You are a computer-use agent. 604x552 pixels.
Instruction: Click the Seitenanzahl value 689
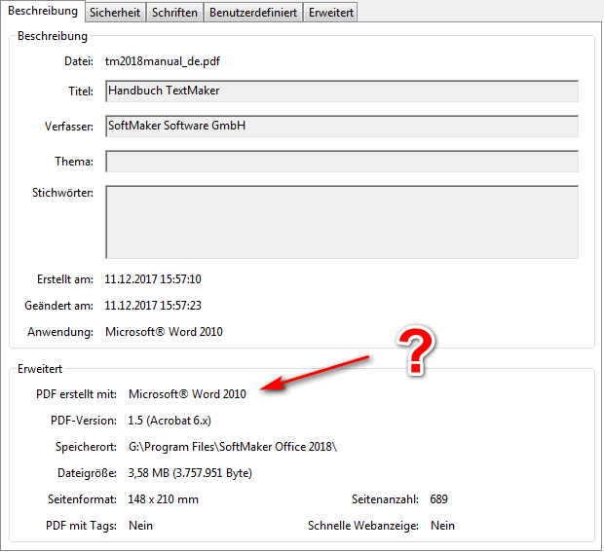coord(438,499)
